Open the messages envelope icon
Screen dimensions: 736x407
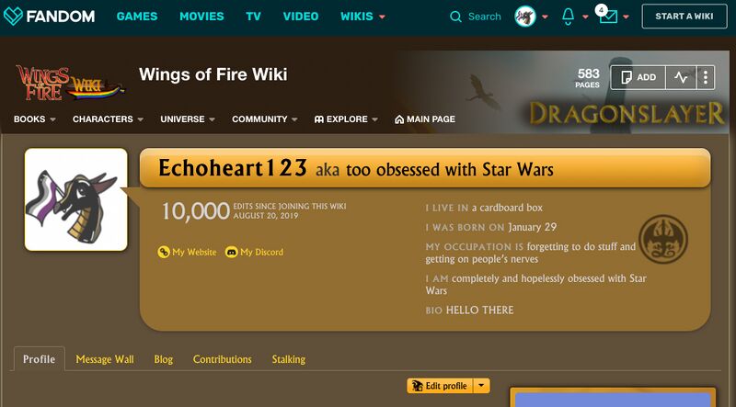pyautogui.click(x=608, y=17)
